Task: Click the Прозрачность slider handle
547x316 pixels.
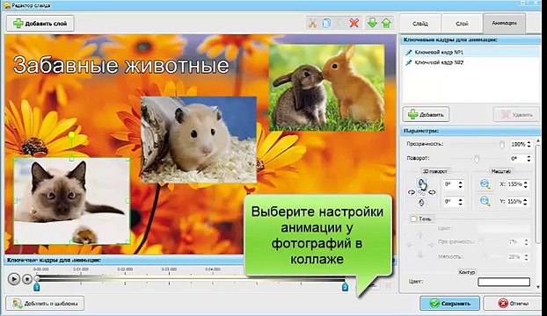Action: coord(501,145)
